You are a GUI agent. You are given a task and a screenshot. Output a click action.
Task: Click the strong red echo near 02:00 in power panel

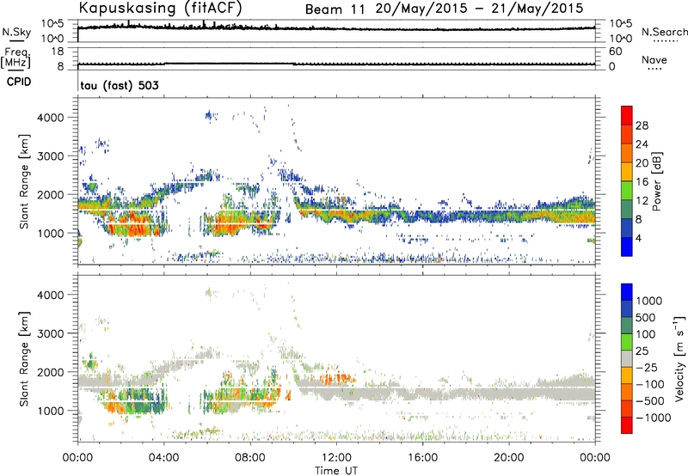[132, 224]
